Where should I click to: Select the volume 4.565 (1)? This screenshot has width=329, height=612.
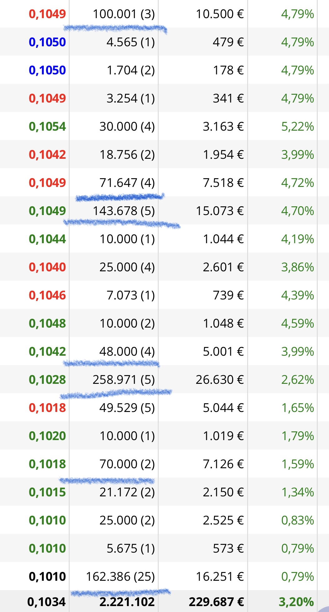pos(131,42)
